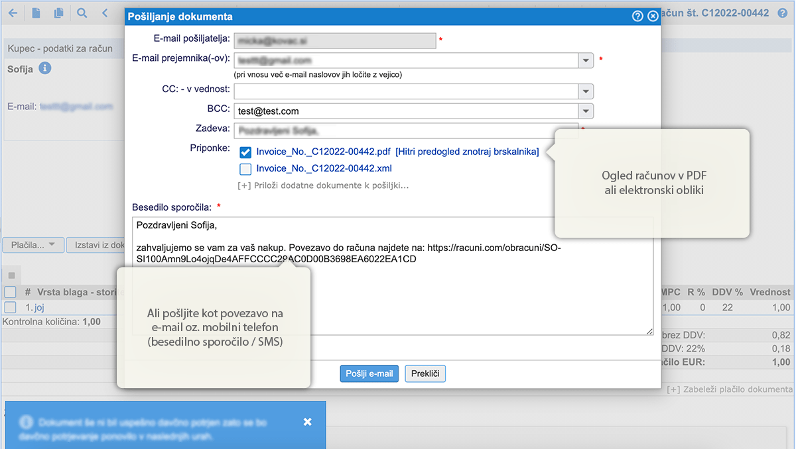Open help in Pošiljanje dokumenta dialog

pyautogui.click(x=637, y=16)
